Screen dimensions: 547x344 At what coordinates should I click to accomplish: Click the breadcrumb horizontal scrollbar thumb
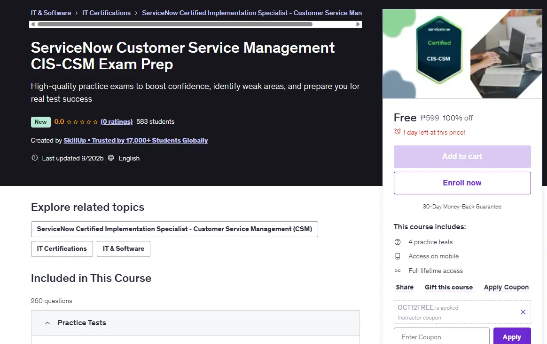(175, 24)
